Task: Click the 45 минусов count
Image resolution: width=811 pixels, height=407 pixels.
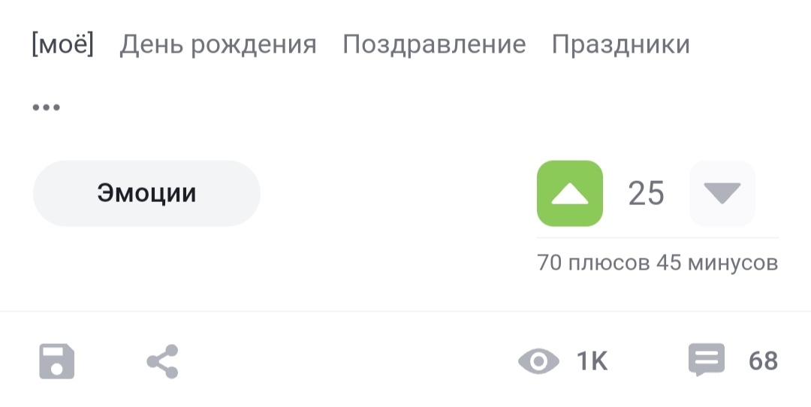Action: click(717, 263)
